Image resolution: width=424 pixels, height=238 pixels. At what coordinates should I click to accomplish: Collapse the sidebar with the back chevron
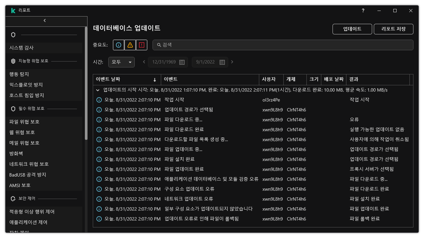45,20
